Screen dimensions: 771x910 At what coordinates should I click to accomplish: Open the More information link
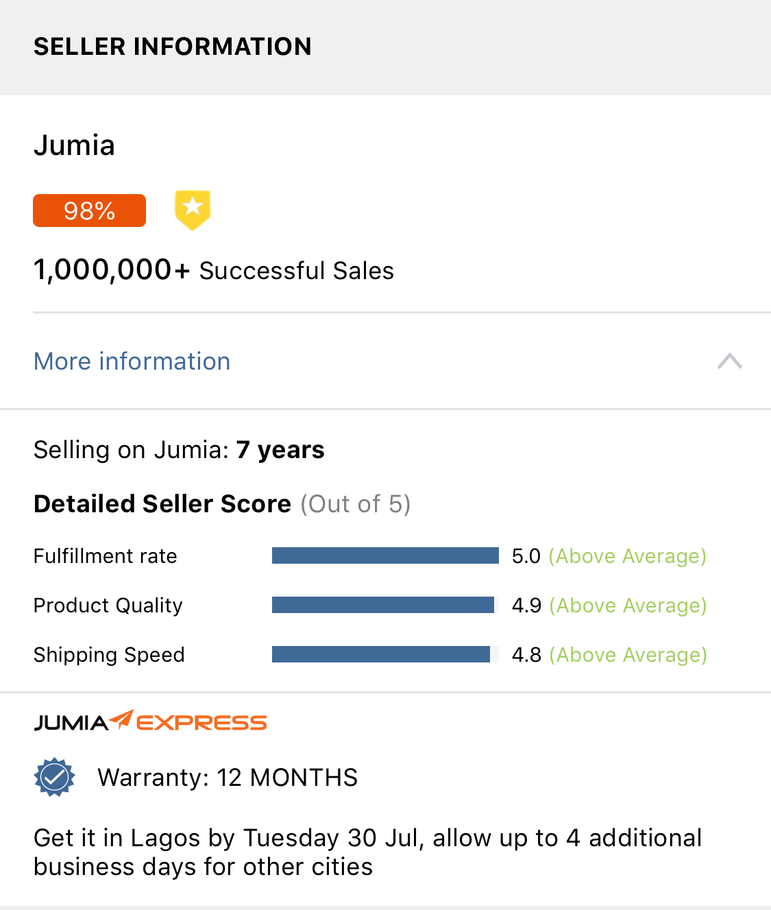[x=132, y=361]
